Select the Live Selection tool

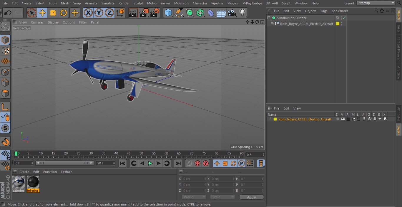tap(32, 13)
